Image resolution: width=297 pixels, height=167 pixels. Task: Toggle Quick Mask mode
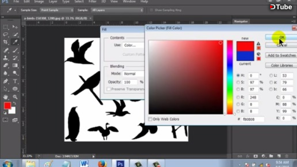[6, 120]
